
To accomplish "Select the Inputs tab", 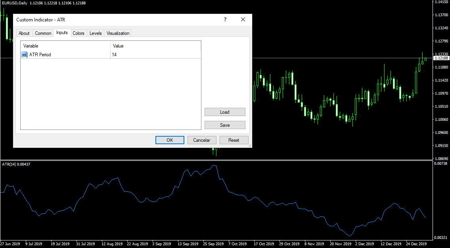I will [62, 33].
